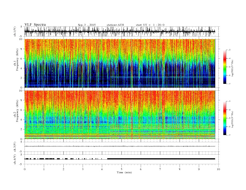The width and height of the screenshot is (246, 190).
Task: Click the "station=ATH" header label
Action: pos(115,25)
